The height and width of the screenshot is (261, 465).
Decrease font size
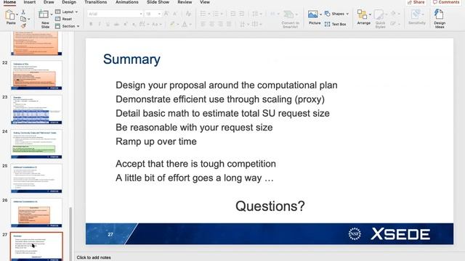click(175, 14)
